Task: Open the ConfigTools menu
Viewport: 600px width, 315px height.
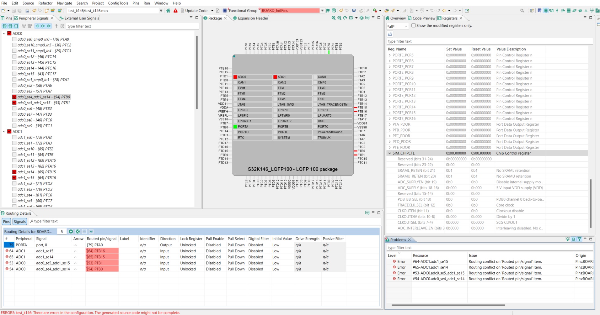Action: pyautogui.click(x=118, y=3)
